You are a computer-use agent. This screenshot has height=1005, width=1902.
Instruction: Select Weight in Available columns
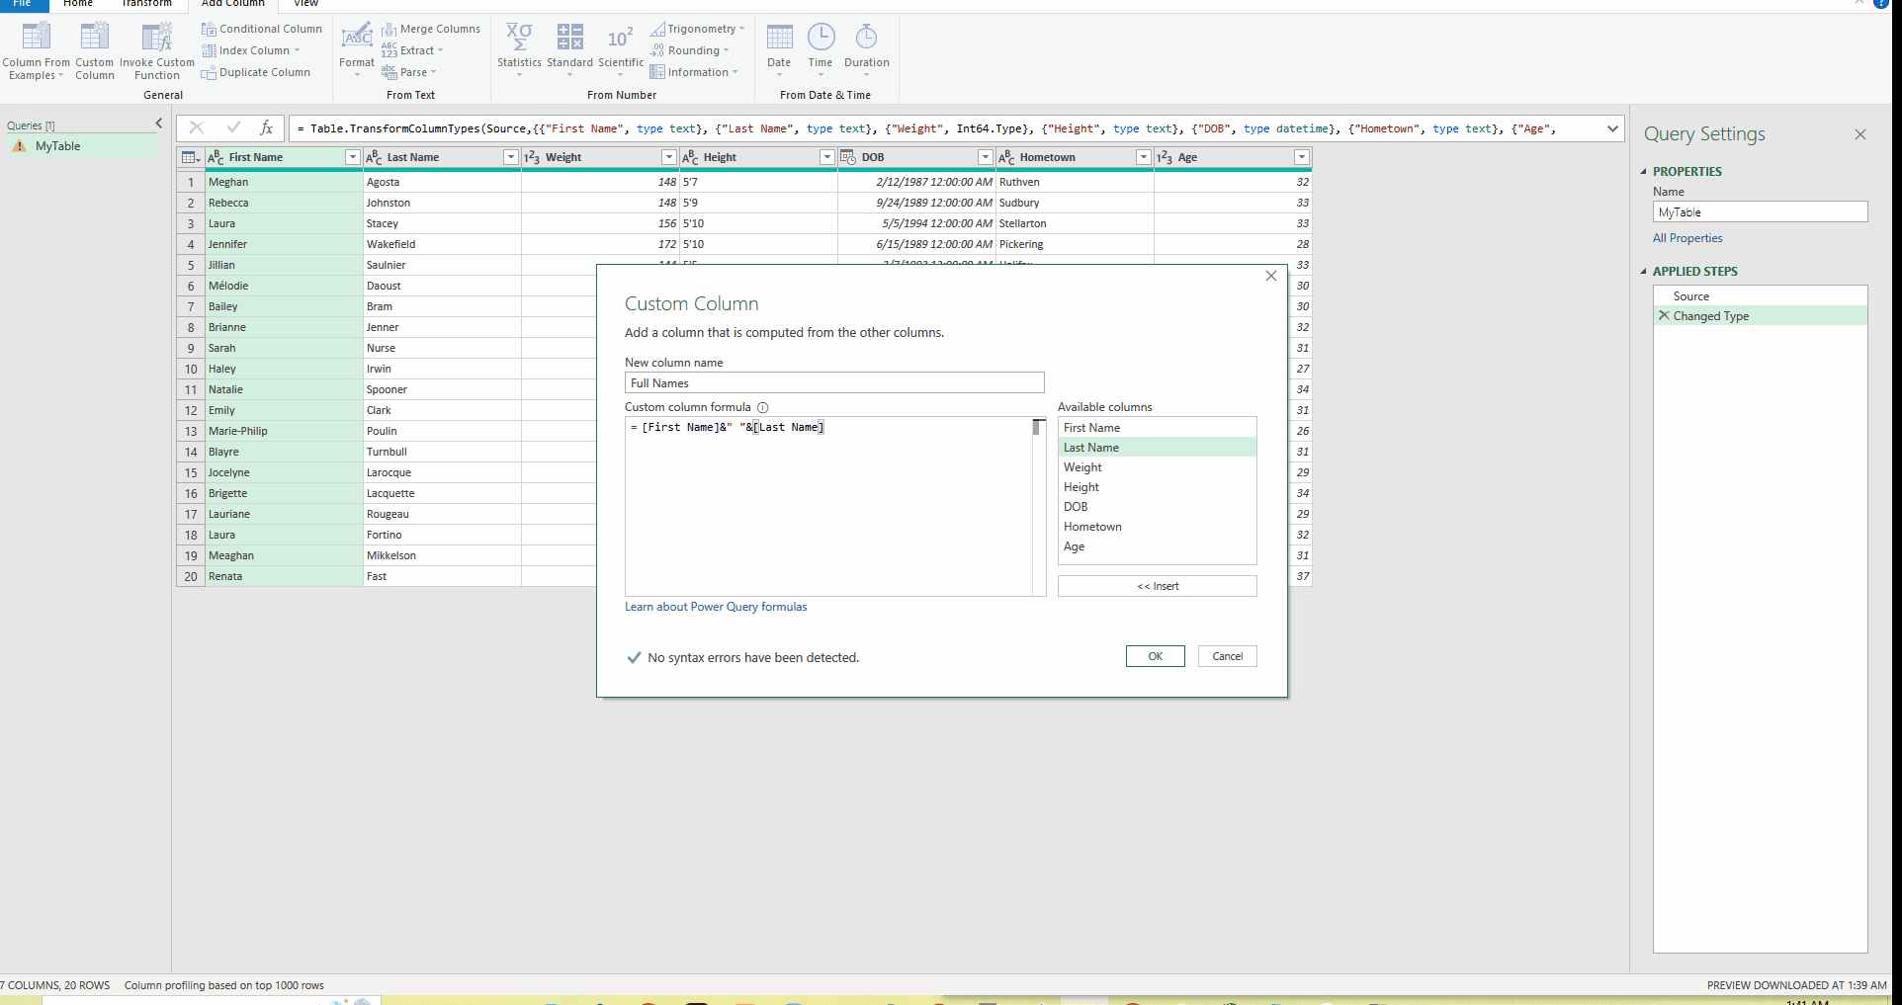click(1157, 467)
